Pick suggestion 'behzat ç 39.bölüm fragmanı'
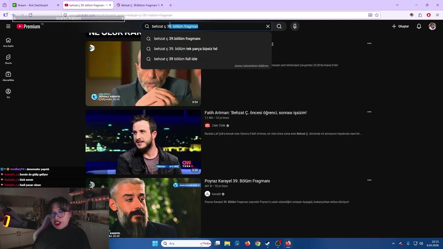Screen dimensions: 443x249 click(x=206, y=39)
